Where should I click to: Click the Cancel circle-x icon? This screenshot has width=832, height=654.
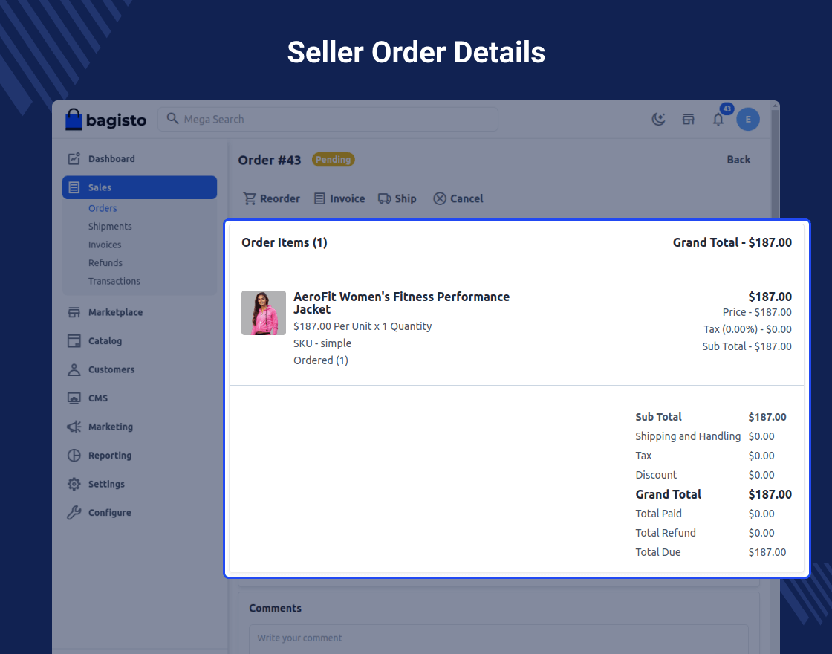[439, 198]
